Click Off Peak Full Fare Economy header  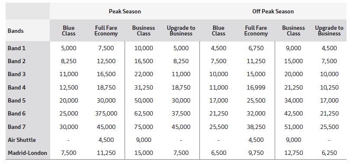coord(256,31)
